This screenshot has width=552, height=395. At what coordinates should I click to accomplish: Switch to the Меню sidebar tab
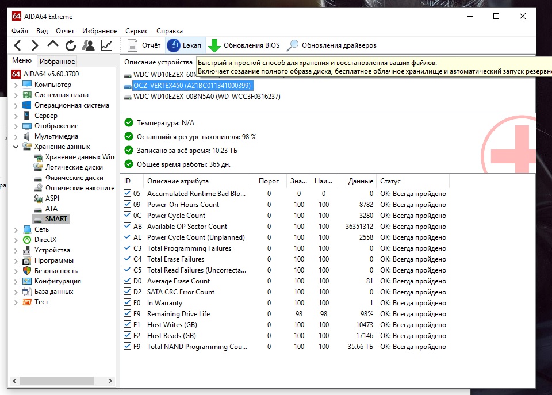(22, 60)
